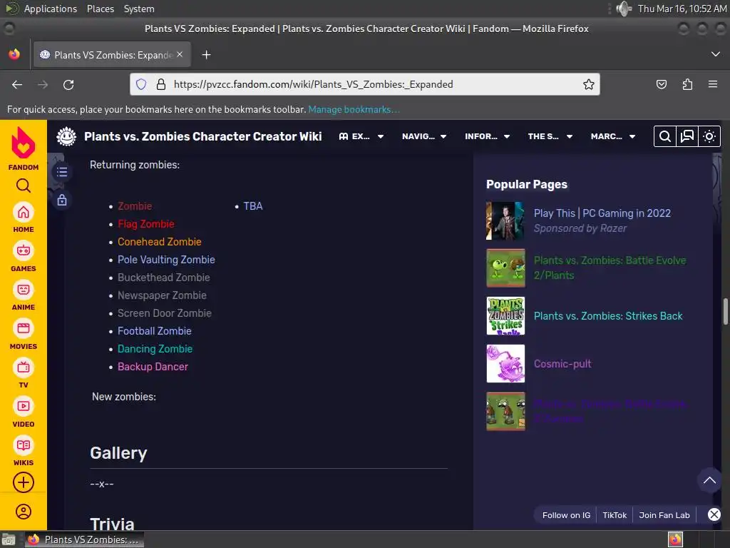Image resolution: width=730 pixels, height=548 pixels.
Task: Open the System menu
Action: [x=139, y=9]
